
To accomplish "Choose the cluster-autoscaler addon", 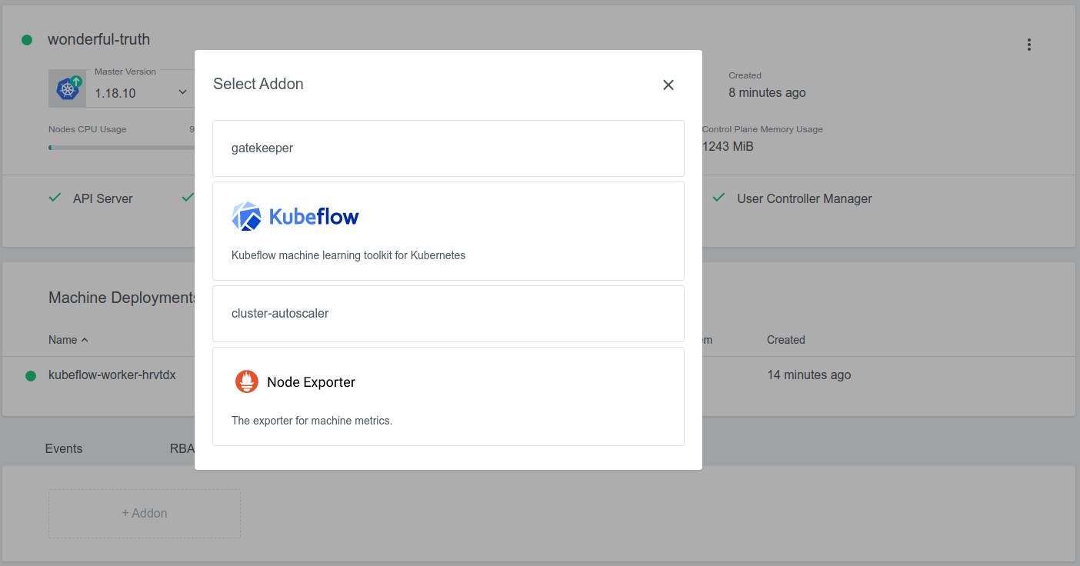I will click(448, 313).
